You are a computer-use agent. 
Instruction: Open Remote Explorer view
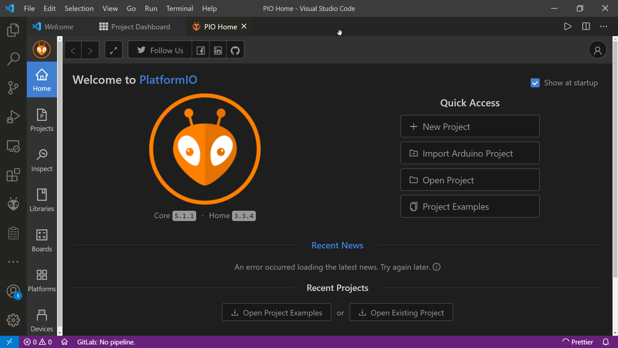tap(13, 146)
